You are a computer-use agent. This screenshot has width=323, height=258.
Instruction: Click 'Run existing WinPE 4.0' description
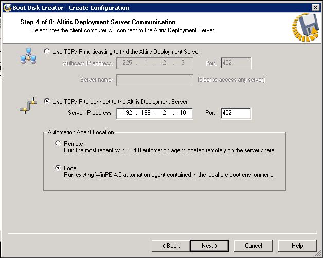click(168, 175)
